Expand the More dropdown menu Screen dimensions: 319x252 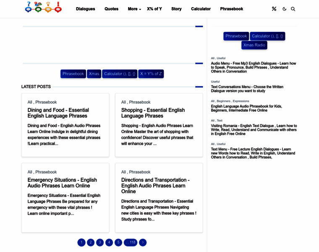[134, 9]
